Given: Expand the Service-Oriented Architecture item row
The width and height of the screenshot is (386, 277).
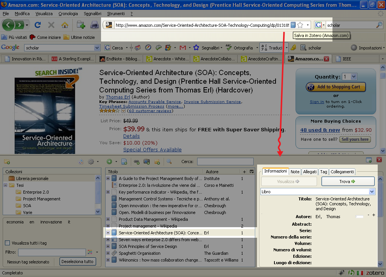Looking at the screenshot, I should click(108, 232).
